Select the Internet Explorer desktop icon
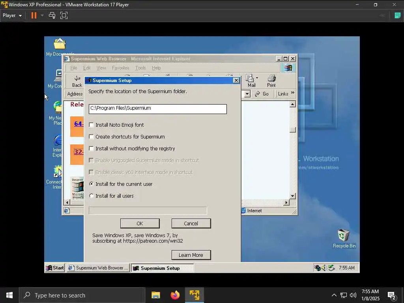This screenshot has height=303, width=404. click(57, 146)
